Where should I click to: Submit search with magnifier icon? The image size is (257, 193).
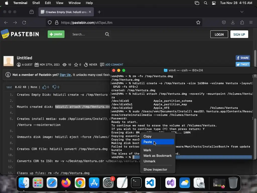pyautogui.click(x=107, y=34)
